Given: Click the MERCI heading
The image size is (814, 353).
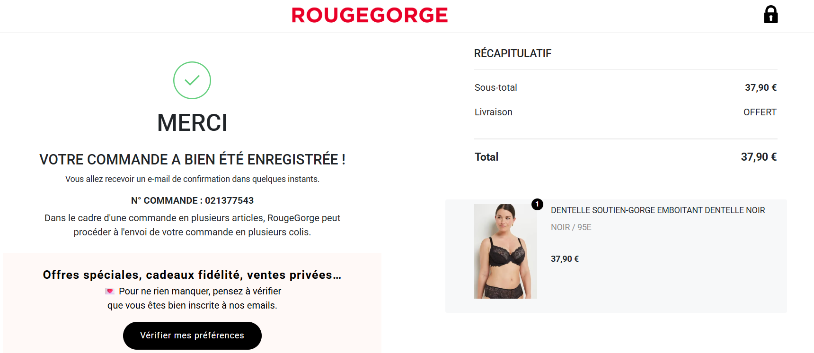Looking at the screenshot, I should [192, 123].
